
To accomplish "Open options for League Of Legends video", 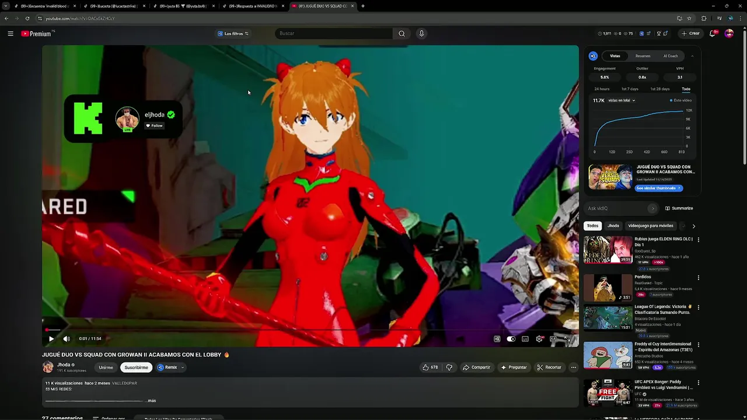I will pos(699,307).
